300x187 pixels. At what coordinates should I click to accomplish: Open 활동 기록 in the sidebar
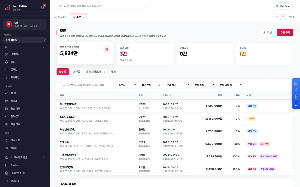pos(25,109)
